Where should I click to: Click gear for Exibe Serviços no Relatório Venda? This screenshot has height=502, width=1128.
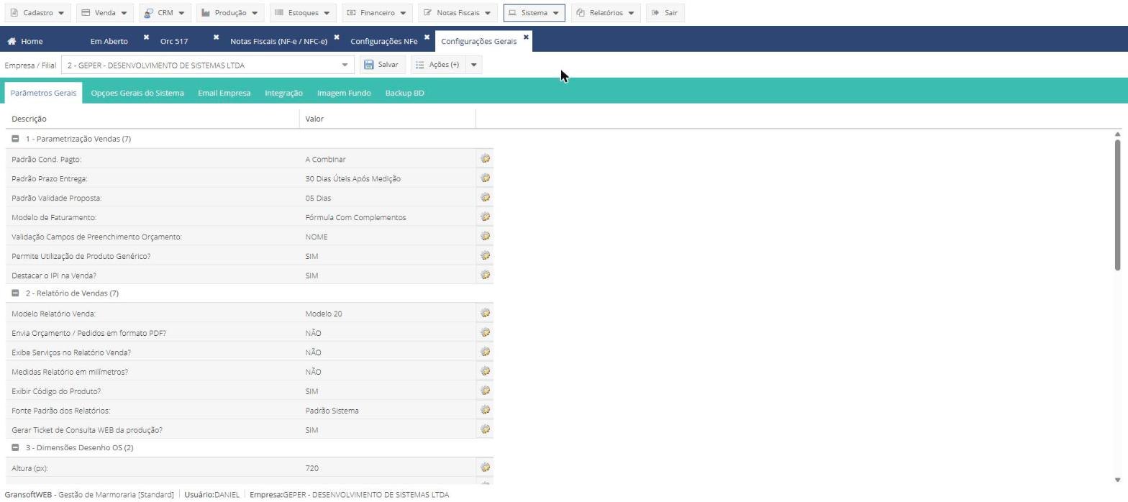[485, 352]
